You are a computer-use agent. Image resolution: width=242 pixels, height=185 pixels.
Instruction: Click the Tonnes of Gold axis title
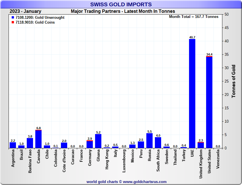[233, 81]
